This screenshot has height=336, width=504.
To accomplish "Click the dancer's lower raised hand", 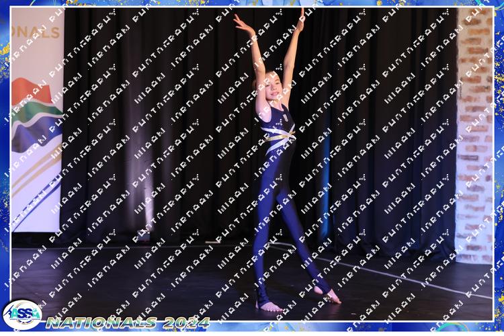I will tap(239, 22).
